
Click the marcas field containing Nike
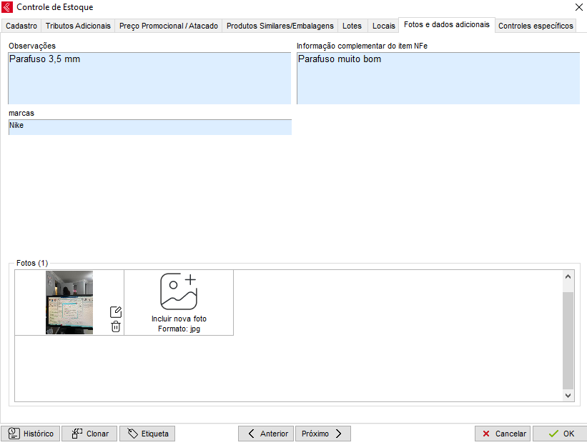coord(149,127)
